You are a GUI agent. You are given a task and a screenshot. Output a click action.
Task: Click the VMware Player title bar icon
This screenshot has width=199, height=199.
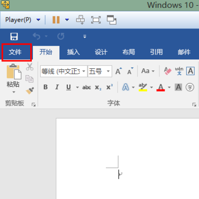tap(5, 5)
